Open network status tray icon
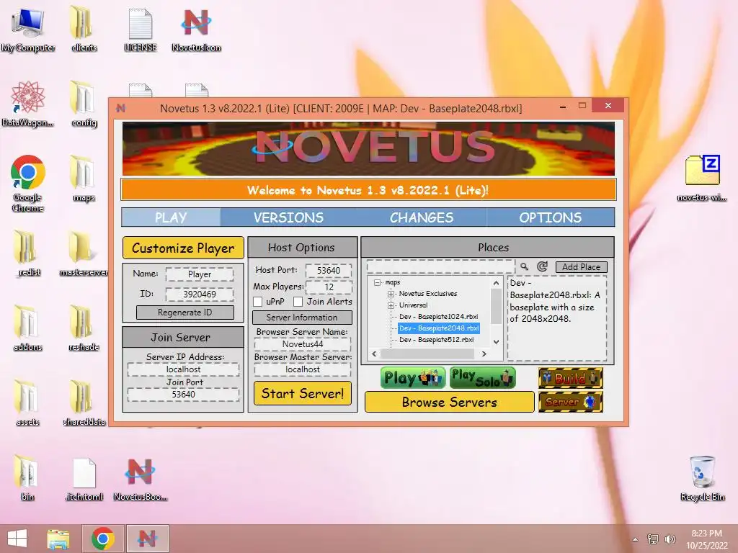 [653, 539]
